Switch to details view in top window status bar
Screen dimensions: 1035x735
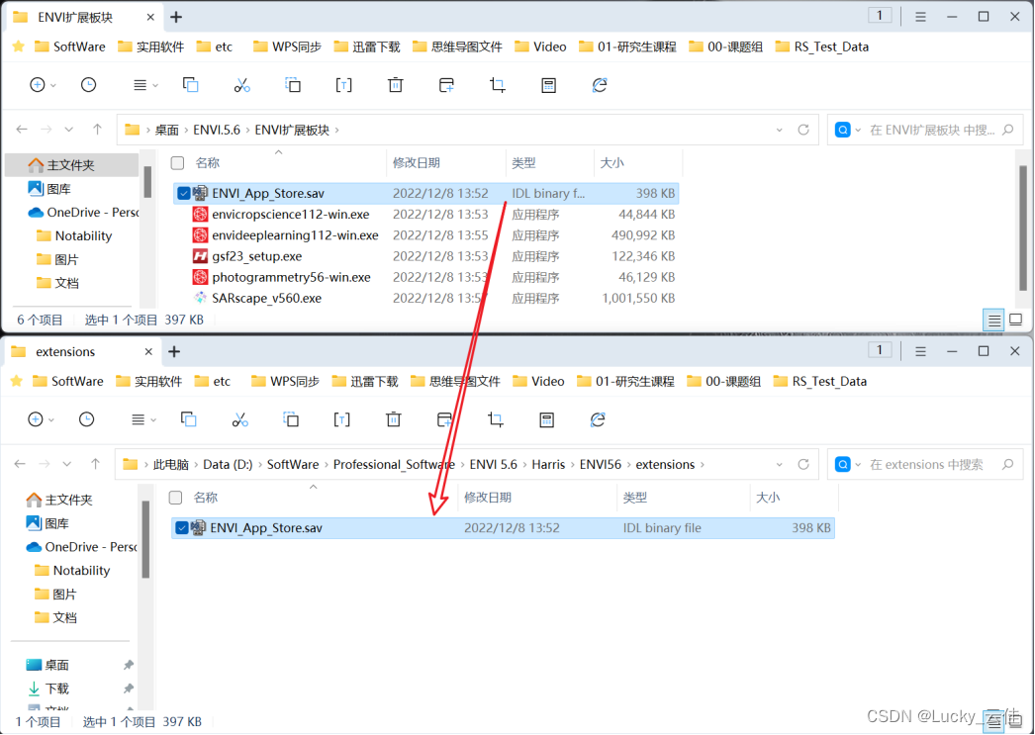click(993, 321)
